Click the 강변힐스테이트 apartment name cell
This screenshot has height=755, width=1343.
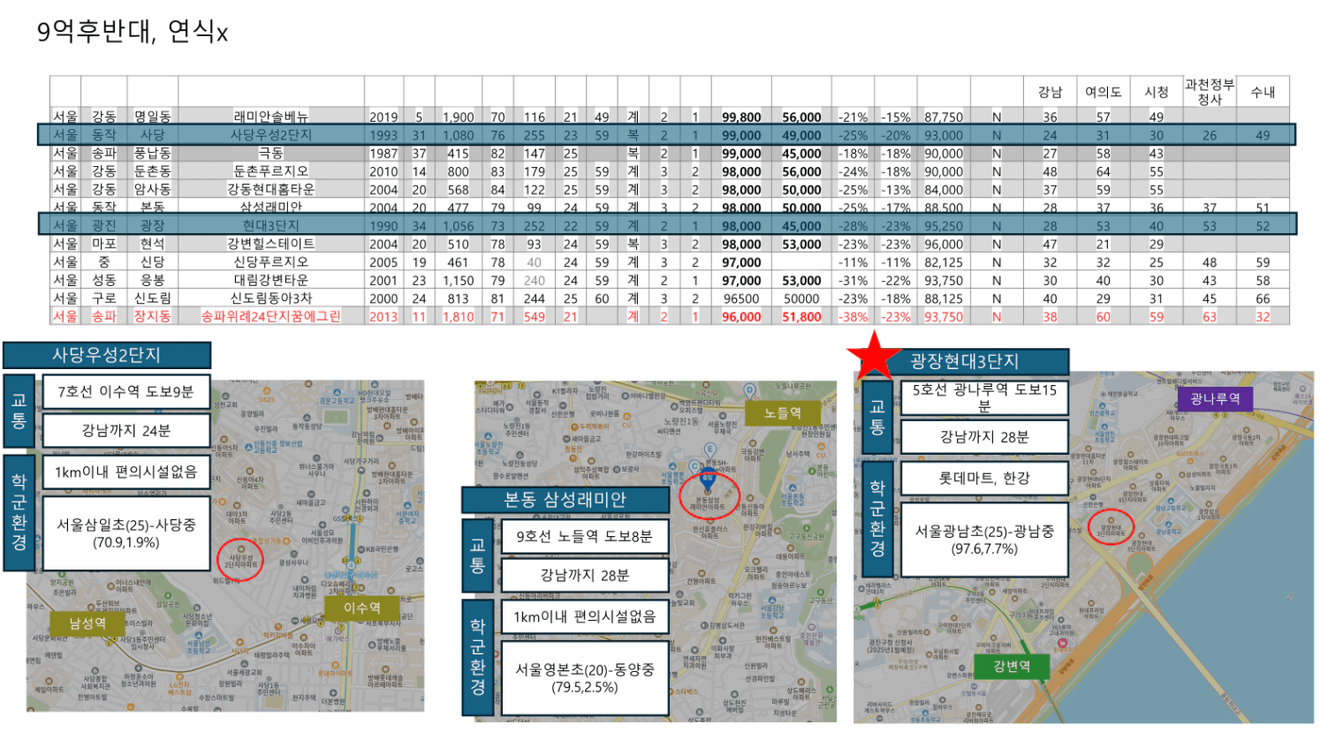point(271,244)
